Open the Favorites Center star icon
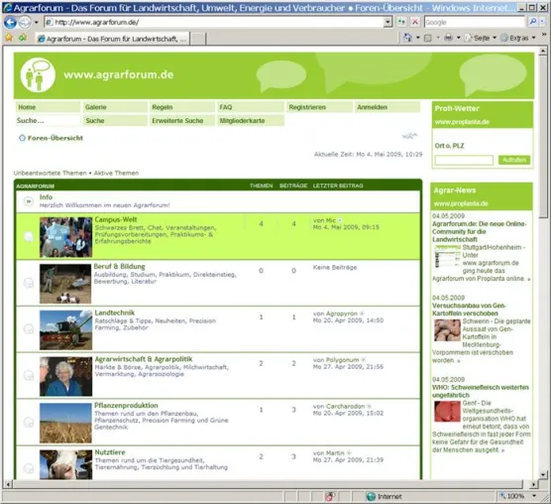 click(9, 38)
